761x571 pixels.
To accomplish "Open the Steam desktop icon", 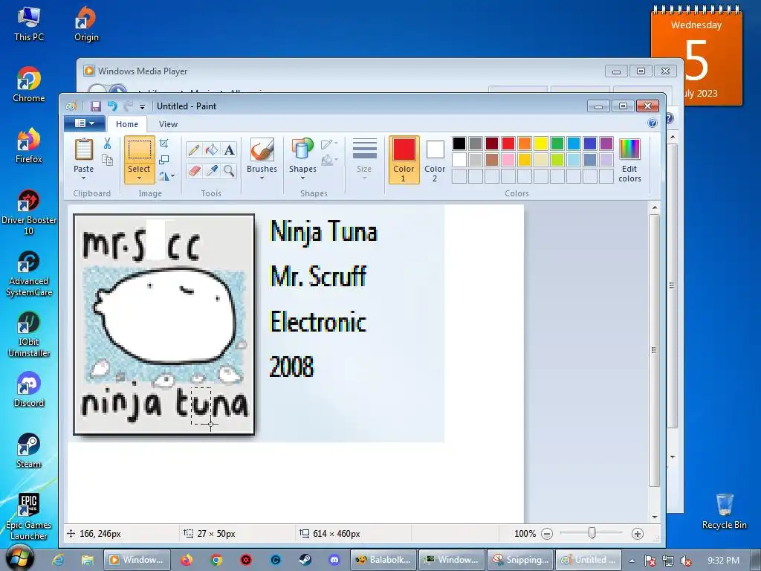I will tap(29, 451).
